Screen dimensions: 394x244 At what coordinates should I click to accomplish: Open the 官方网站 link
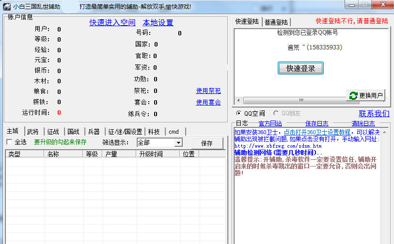coord(270,123)
